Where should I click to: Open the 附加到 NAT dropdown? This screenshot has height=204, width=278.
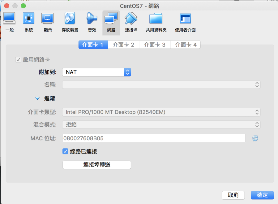(96, 72)
